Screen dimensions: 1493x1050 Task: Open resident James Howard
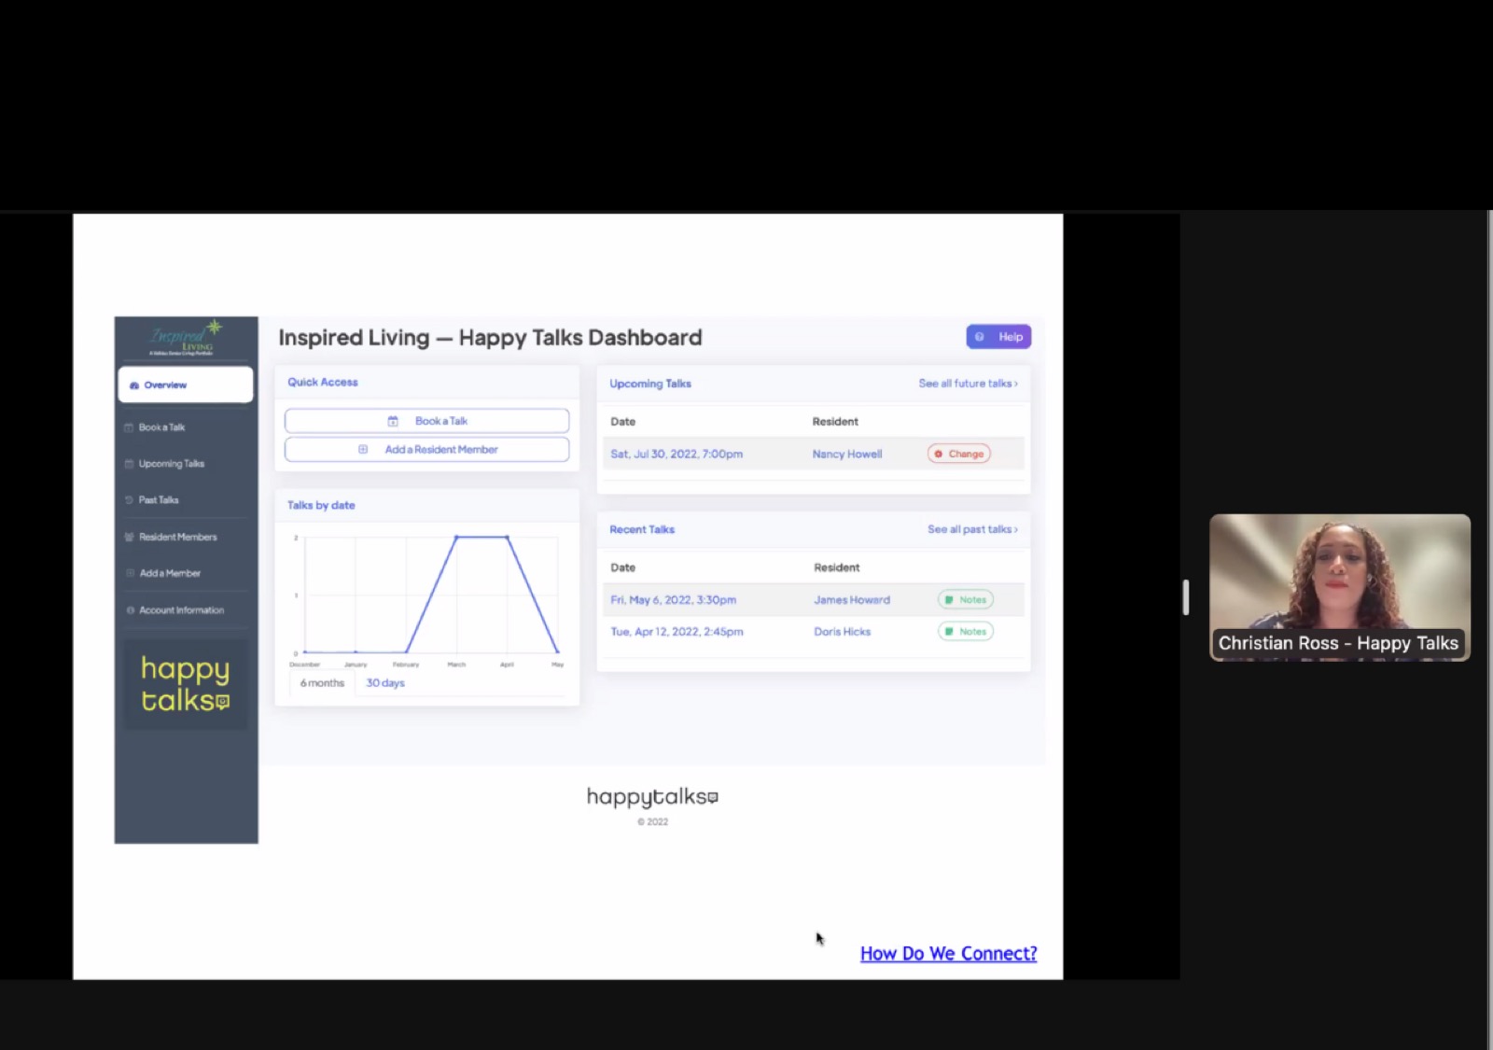pos(852,600)
